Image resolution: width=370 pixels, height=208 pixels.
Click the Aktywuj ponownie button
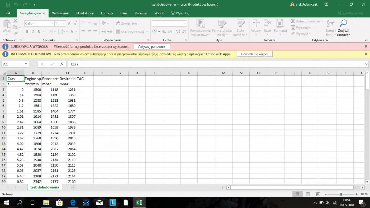(152, 46)
